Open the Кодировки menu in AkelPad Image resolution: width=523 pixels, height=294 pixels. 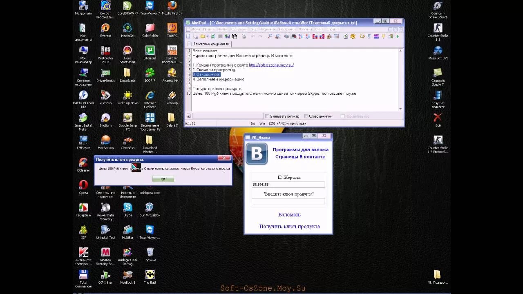(239, 29)
